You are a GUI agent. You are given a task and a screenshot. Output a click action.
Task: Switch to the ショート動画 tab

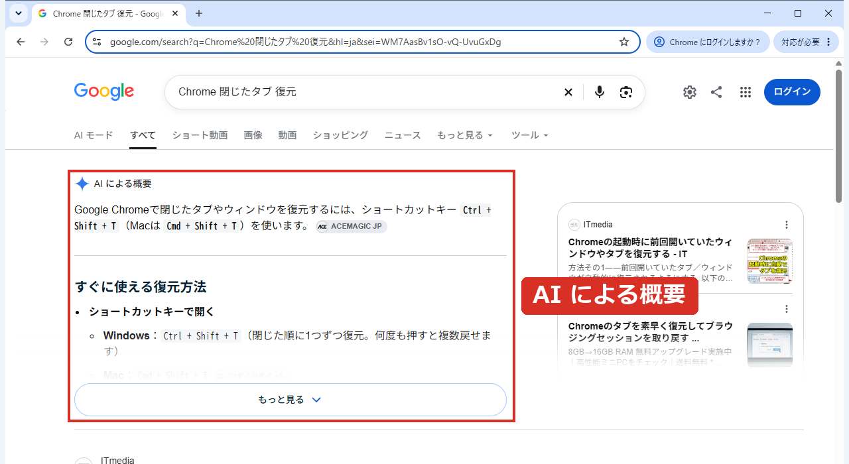pyautogui.click(x=200, y=135)
